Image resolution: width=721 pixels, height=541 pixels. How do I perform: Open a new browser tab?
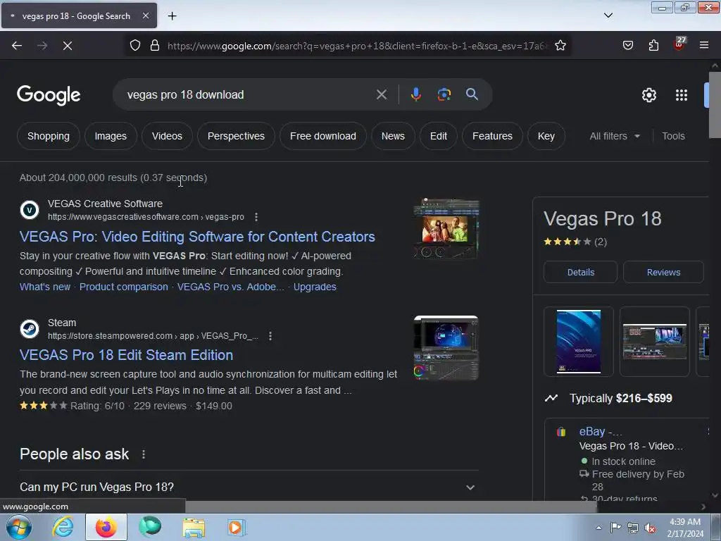(172, 16)
